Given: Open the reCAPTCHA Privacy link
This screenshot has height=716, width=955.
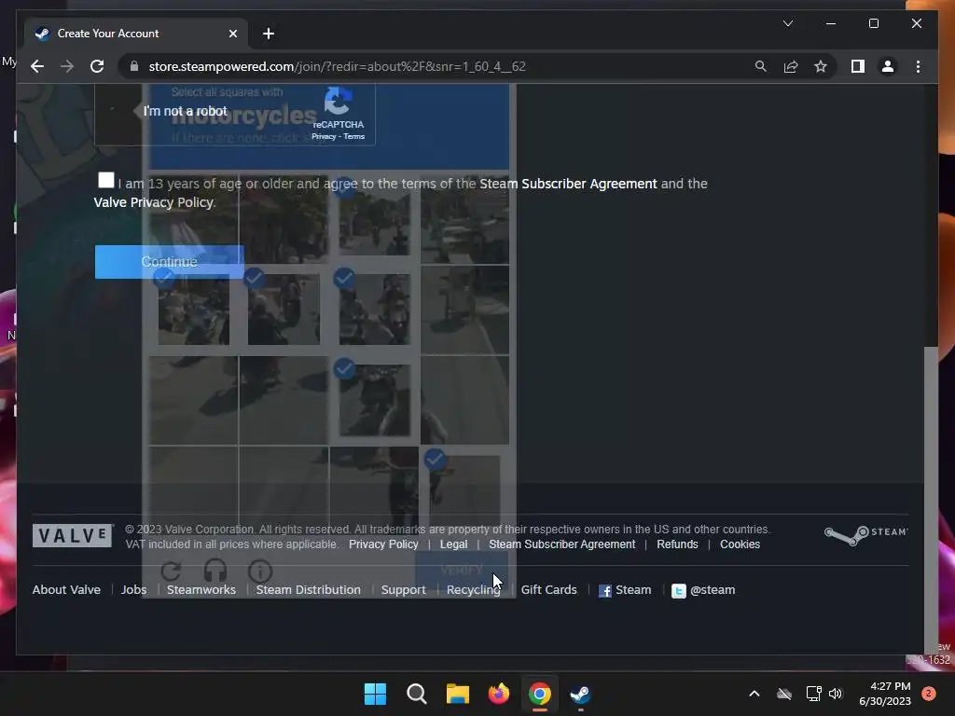Looking at the screenshot, I should pos(324,136).
